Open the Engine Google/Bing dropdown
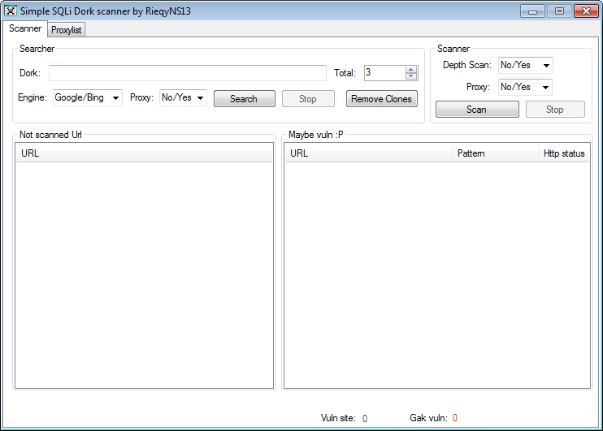Image resolution: width=603 pixels, height=431 pixels. (x=88, y=98)
